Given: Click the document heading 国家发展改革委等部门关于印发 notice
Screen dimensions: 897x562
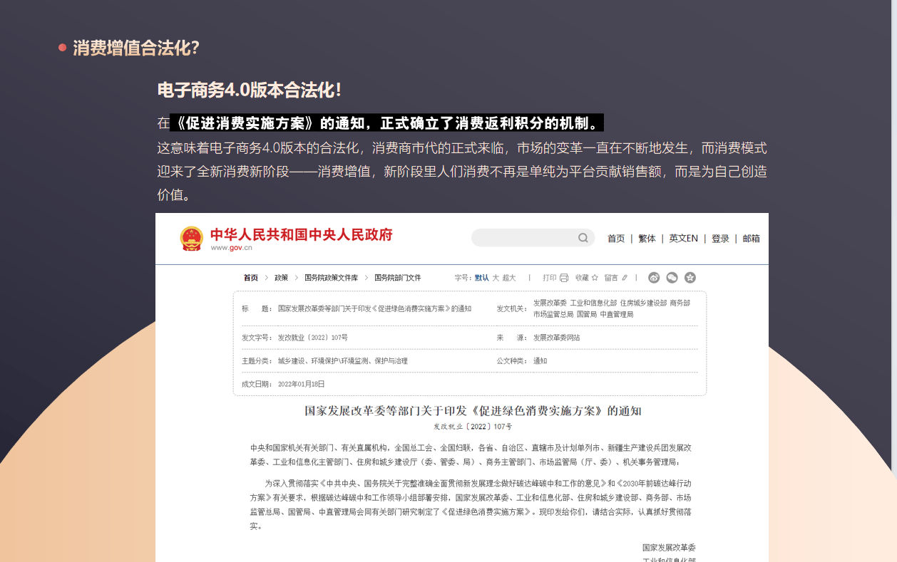Looking at the screenshot, I should 473,411.
